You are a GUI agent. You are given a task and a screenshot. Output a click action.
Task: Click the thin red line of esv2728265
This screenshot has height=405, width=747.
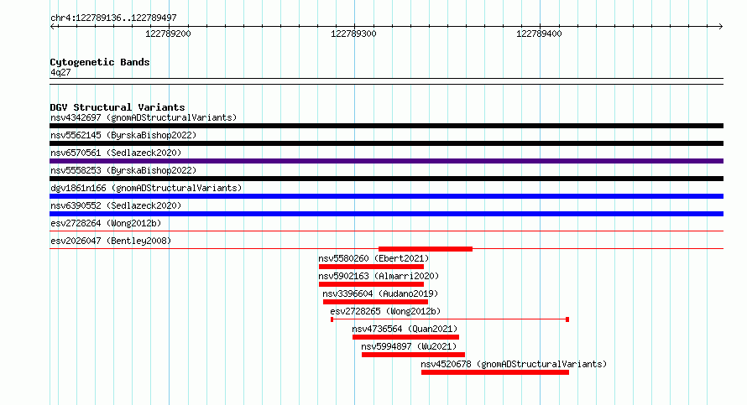[x=450, y=319]
